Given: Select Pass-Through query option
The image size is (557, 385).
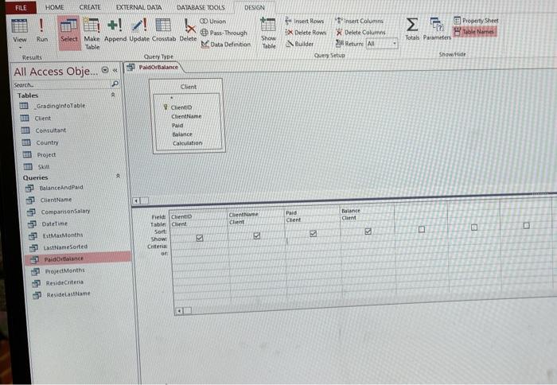Looking at the screenshot, I should pos(224,33).
